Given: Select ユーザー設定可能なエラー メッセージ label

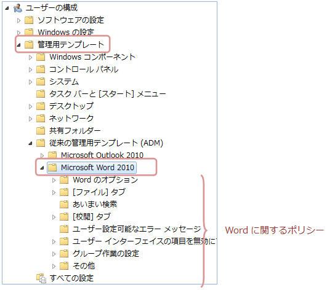Looking at the screenshot, I should (x=137, y=229).
